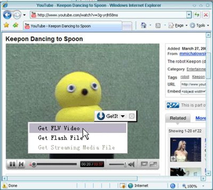Click the channel icon beside 'This is part of'
213x190 pixels.
coord(173,105)
